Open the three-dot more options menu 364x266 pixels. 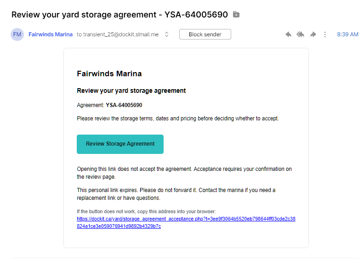(x=325, y=34)
